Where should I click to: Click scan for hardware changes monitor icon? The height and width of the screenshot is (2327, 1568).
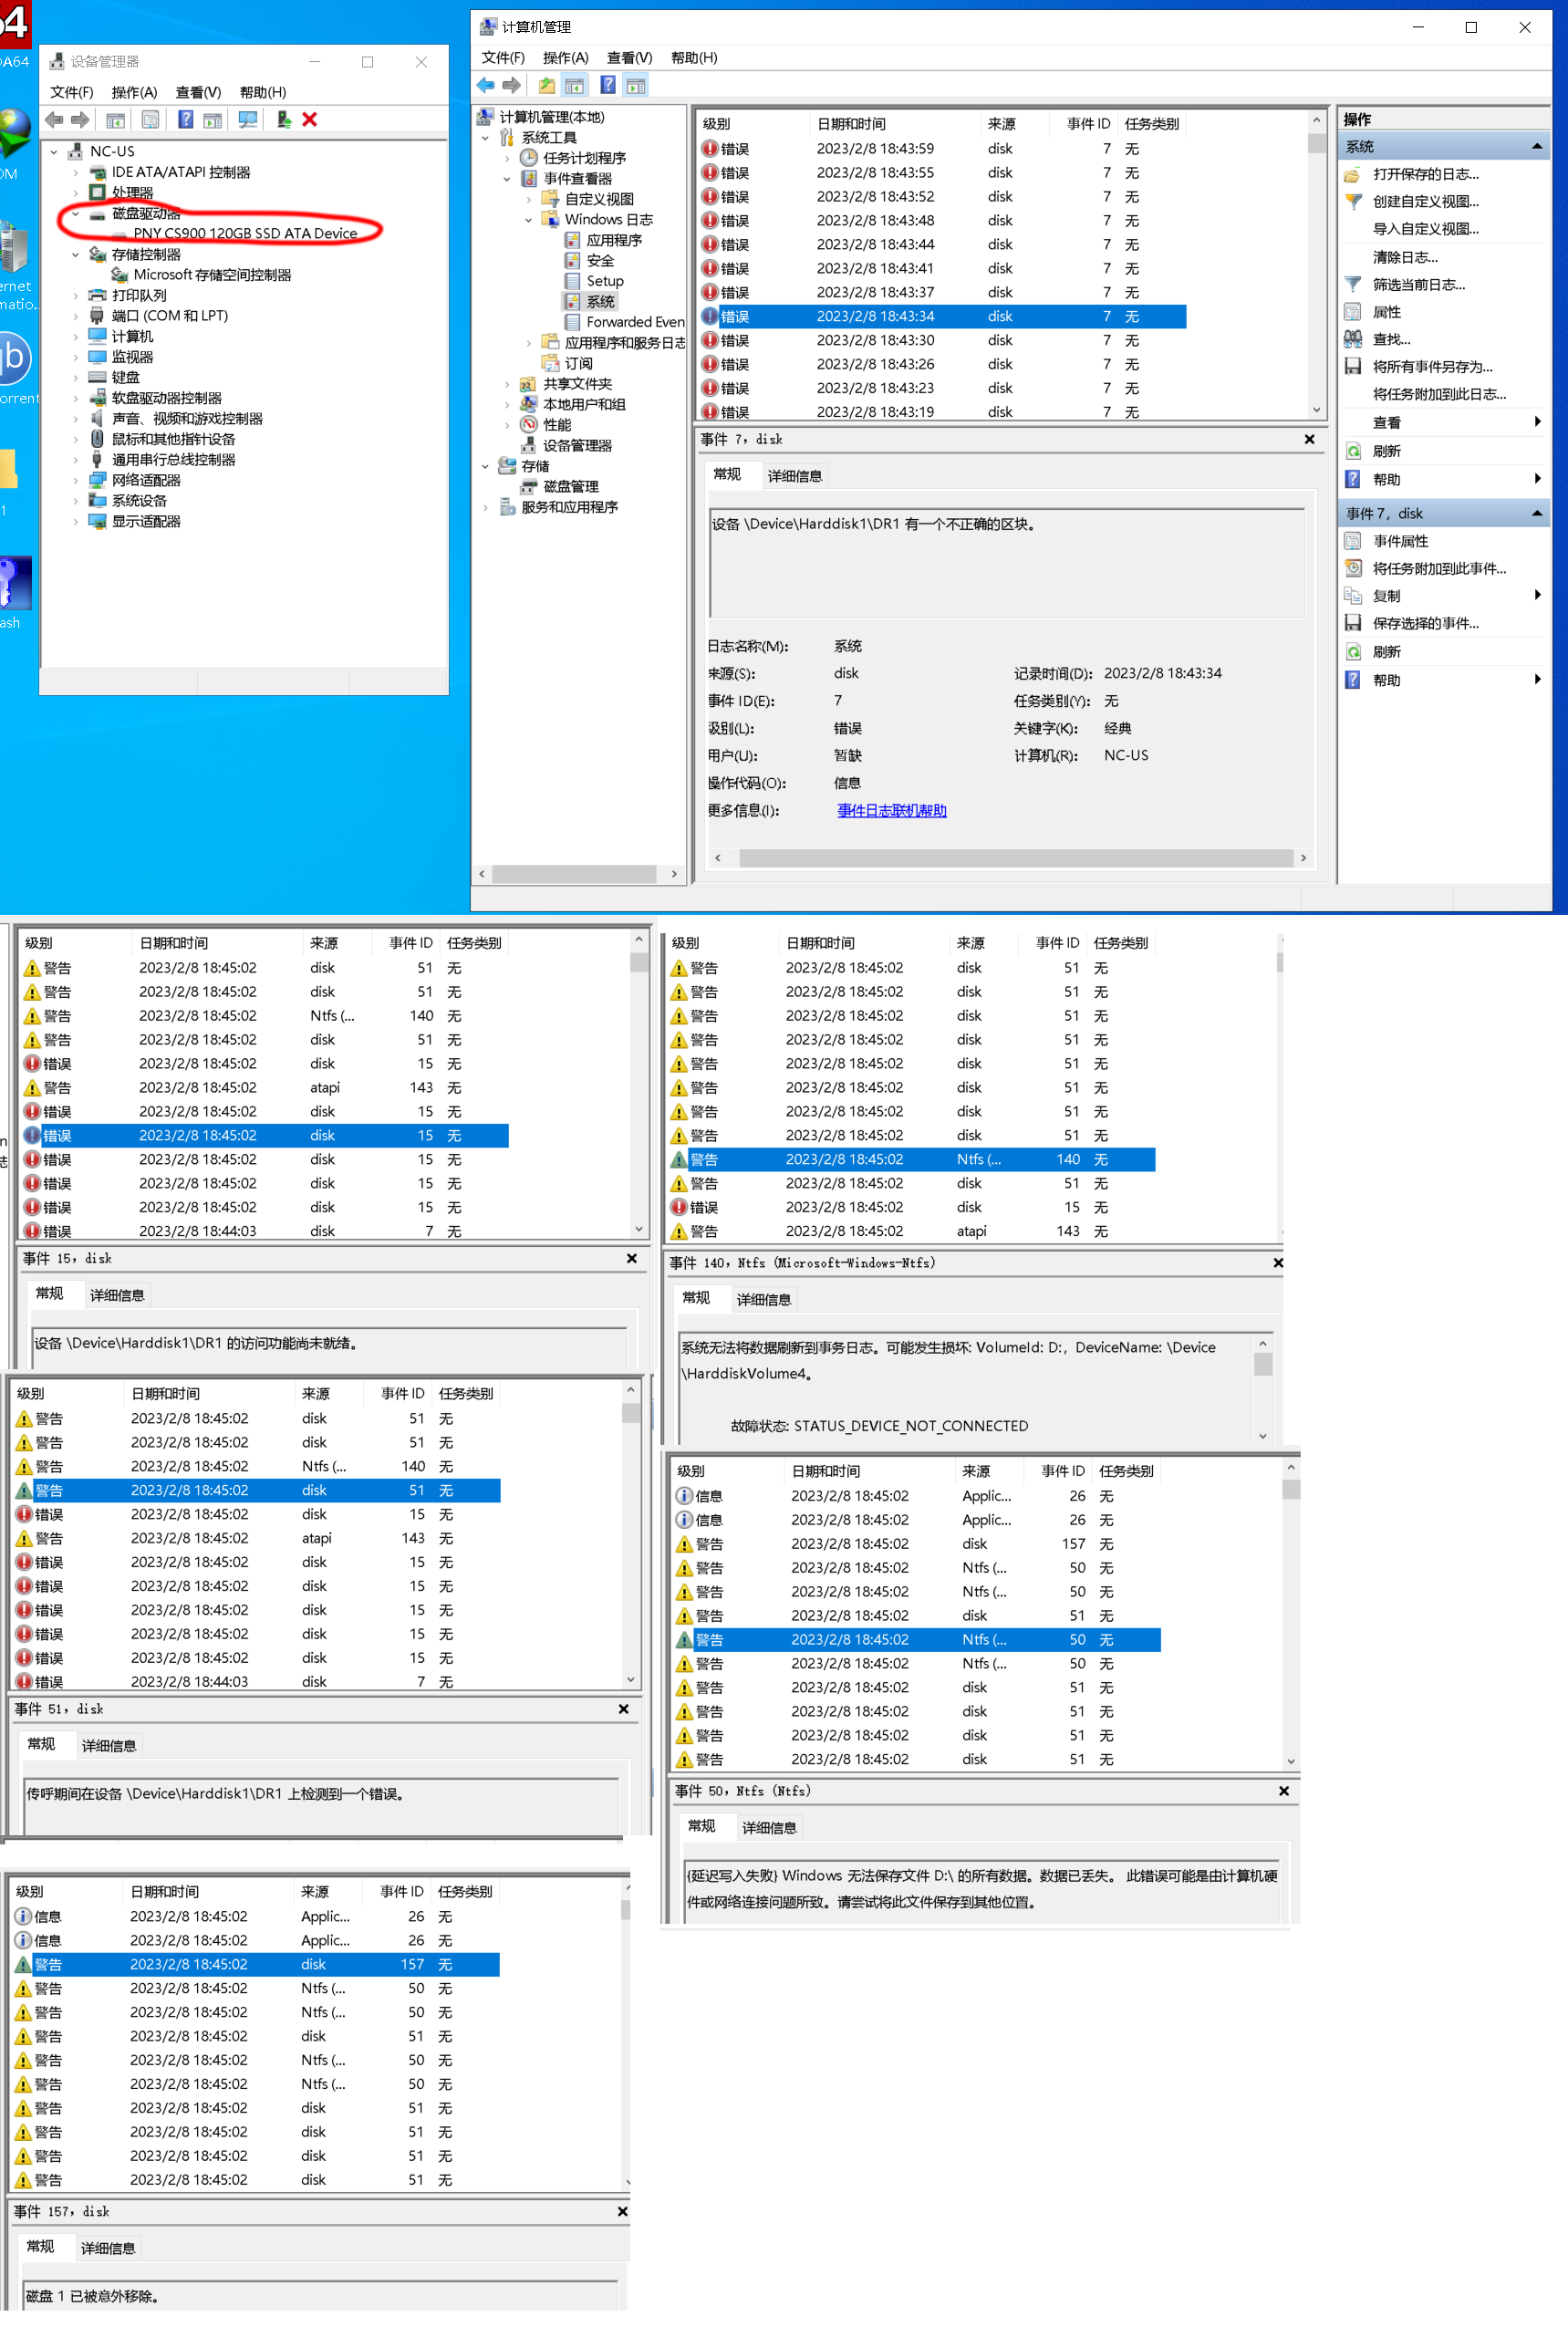coord(247,120)
